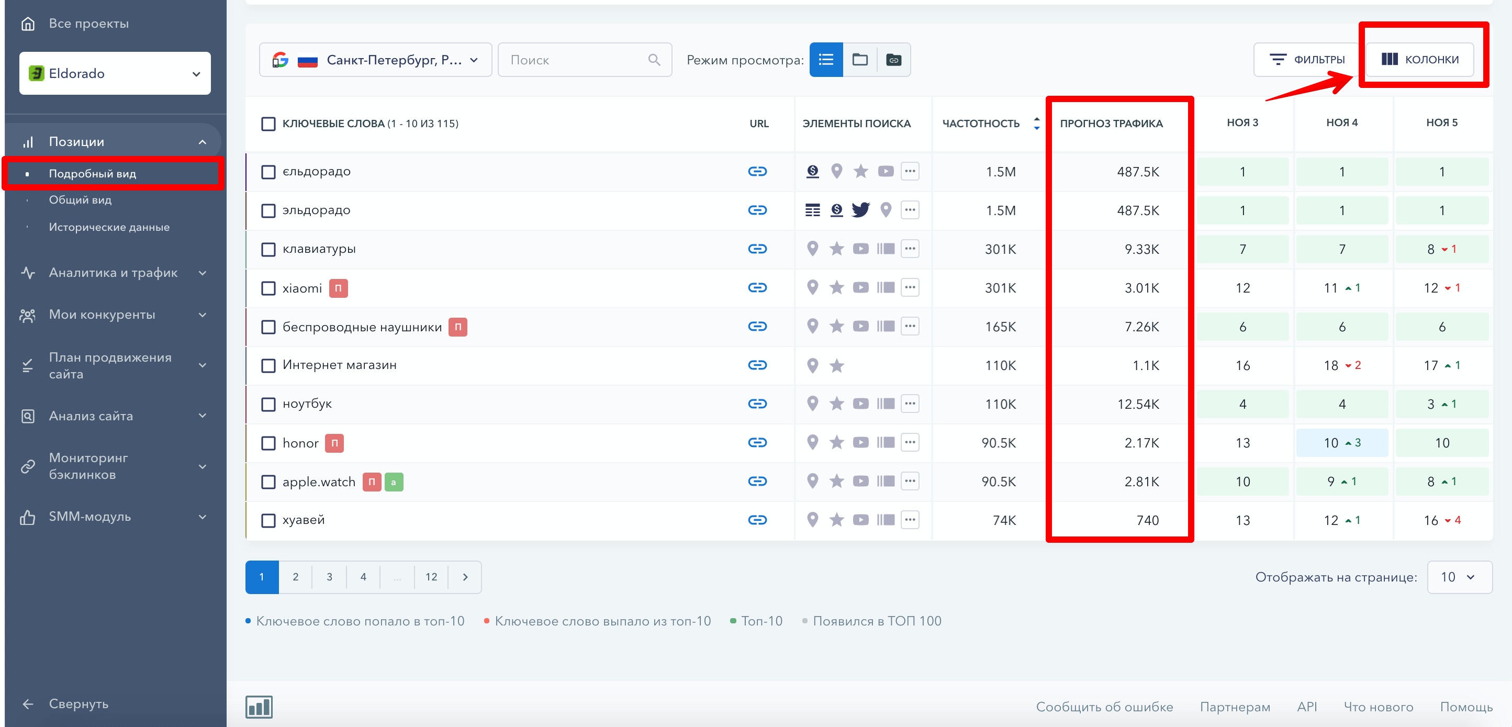Image resolution: width=1512 pixels, height=727 pixels.
Task: Open the URL link icon for ельдорадо
Action: [757, 171]
